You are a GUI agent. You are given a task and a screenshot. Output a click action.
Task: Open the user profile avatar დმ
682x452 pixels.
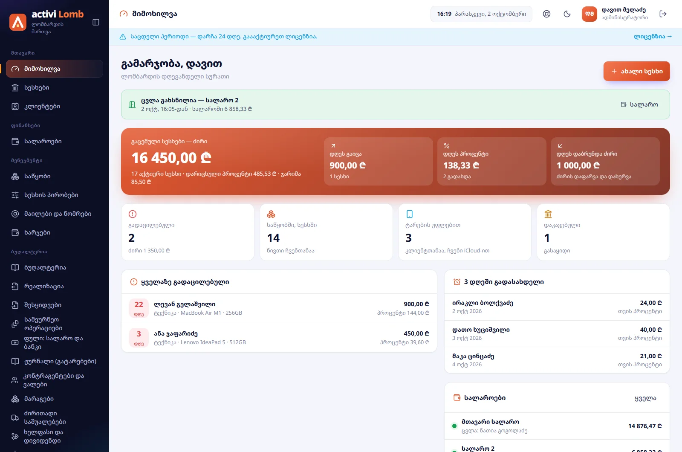point(589,14)
